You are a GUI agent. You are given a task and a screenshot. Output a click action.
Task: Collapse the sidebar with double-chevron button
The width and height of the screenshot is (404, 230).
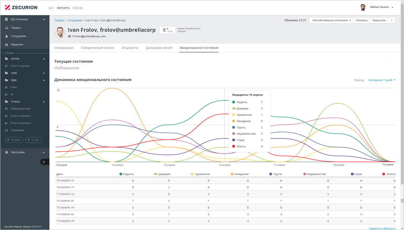click(x=44, y=162)
